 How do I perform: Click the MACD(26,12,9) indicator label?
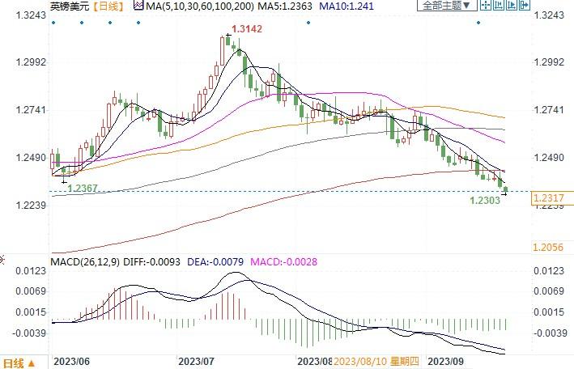[85, 261]
